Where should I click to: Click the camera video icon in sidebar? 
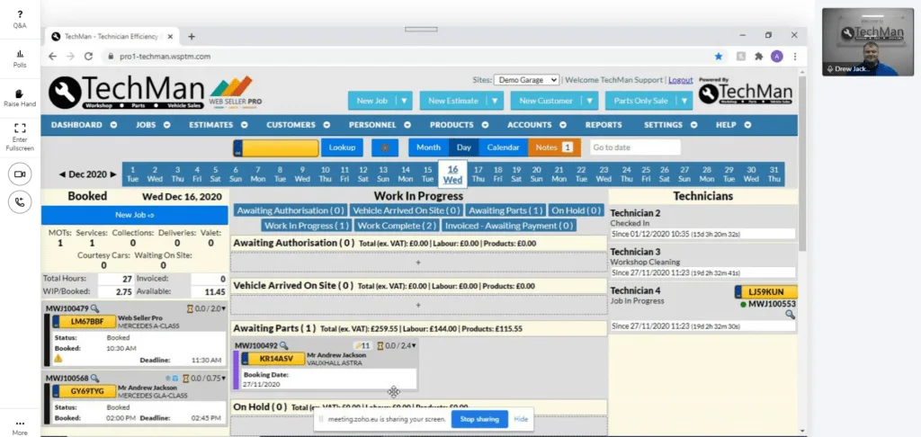(19, 174)
